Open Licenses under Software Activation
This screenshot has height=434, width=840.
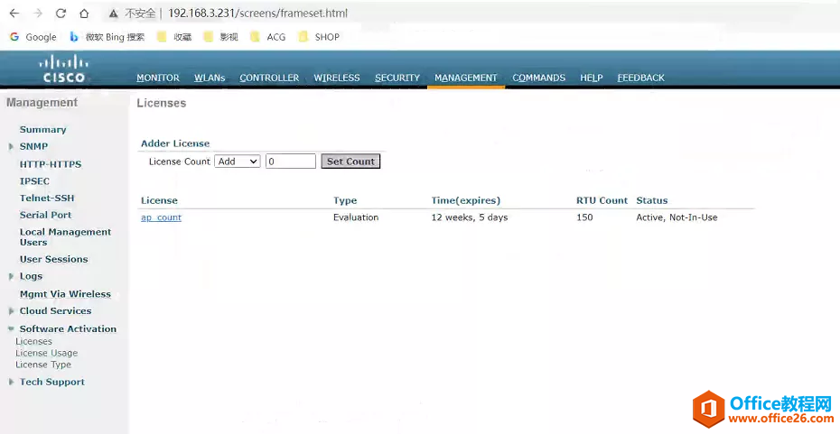coord(33,341)
